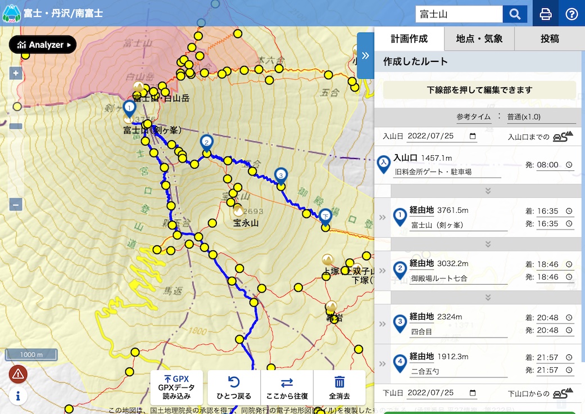
Task: Click car route icon for 入山口までの
Action: [x=563, y=136]
